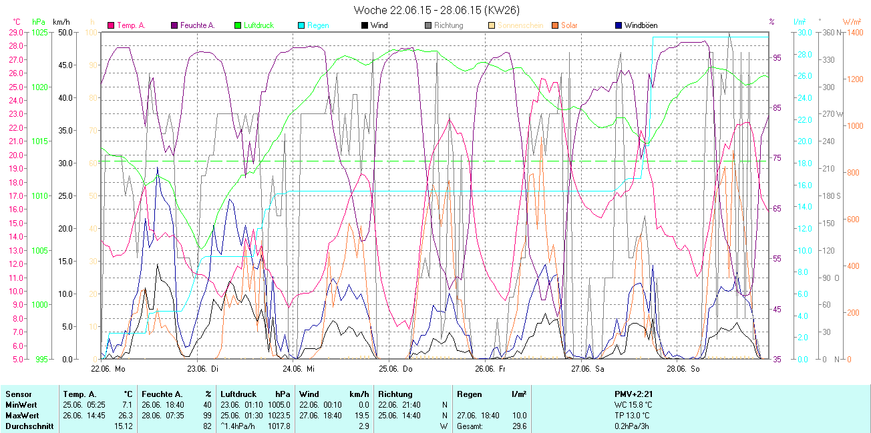Click wind direction time '25.06. 14:40'
The width and height of the screenshot is (871, 433).
coord(399,416)
